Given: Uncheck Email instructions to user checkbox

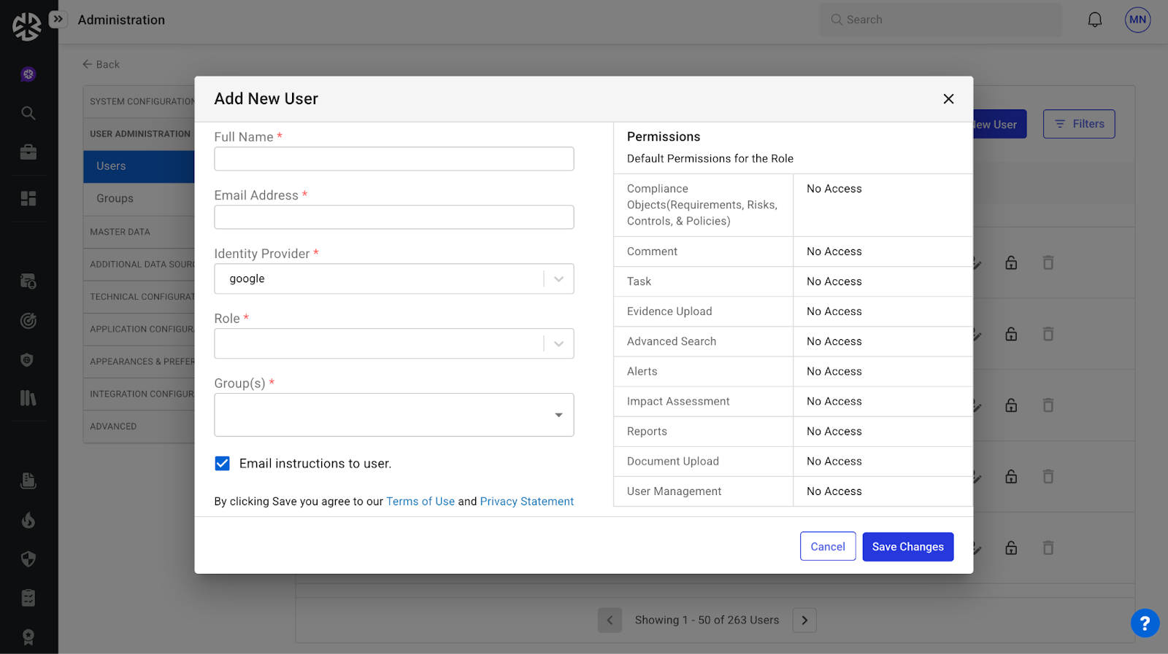Looking at the screenshot, I should point(223,464).
